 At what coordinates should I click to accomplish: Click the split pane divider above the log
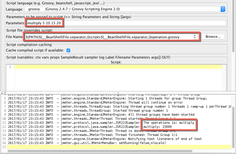118,93
